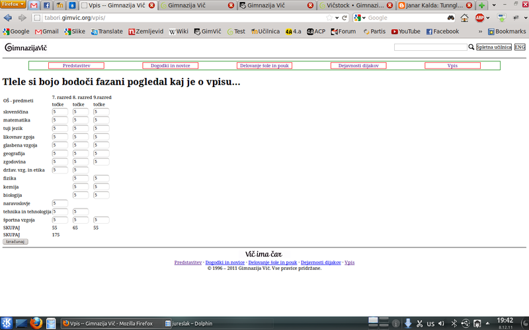Click the new tab plus button
The image size is (529, 330).
481,5
